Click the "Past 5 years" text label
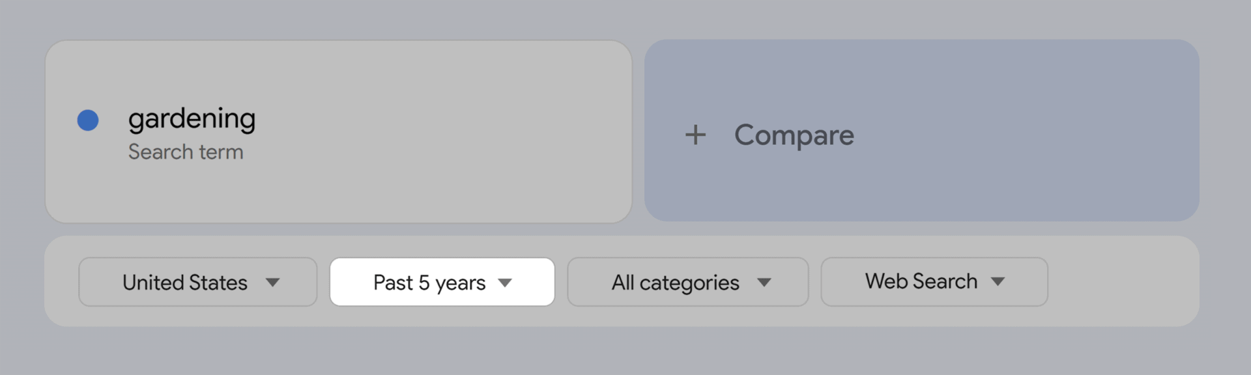Image resolution: width=1251 pixels, height=375 pixels. pyautogui.click(x=429, y=283)
